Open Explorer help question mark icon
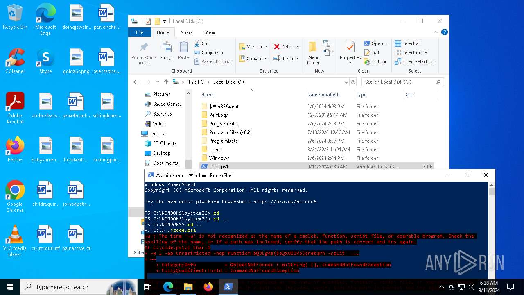524x295 pixels. pyautogui.click(x=444, y=32)
